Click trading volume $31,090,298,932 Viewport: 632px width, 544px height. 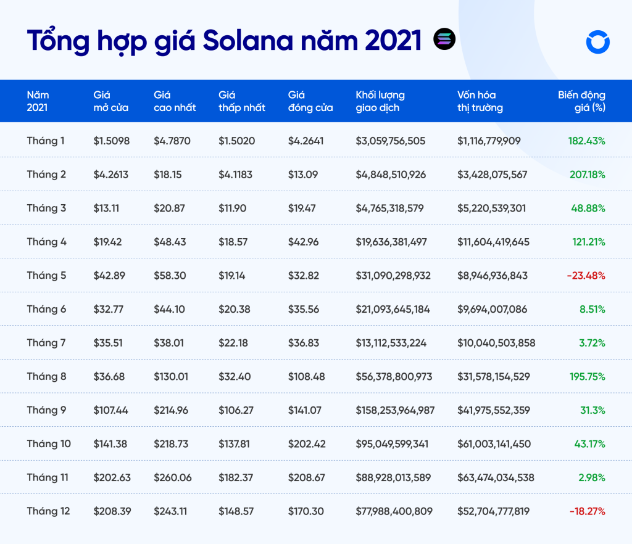(393, 276)
